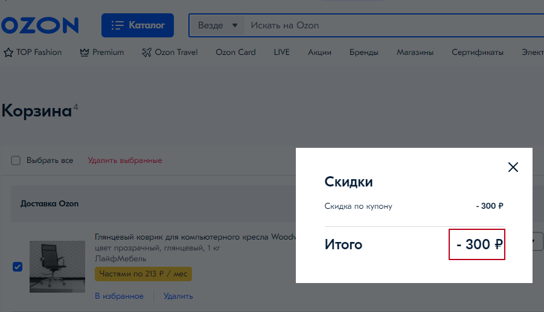This screenshot has width=544, height=312.
Task: Open the Каталог menu button
Action: point(138,25)
